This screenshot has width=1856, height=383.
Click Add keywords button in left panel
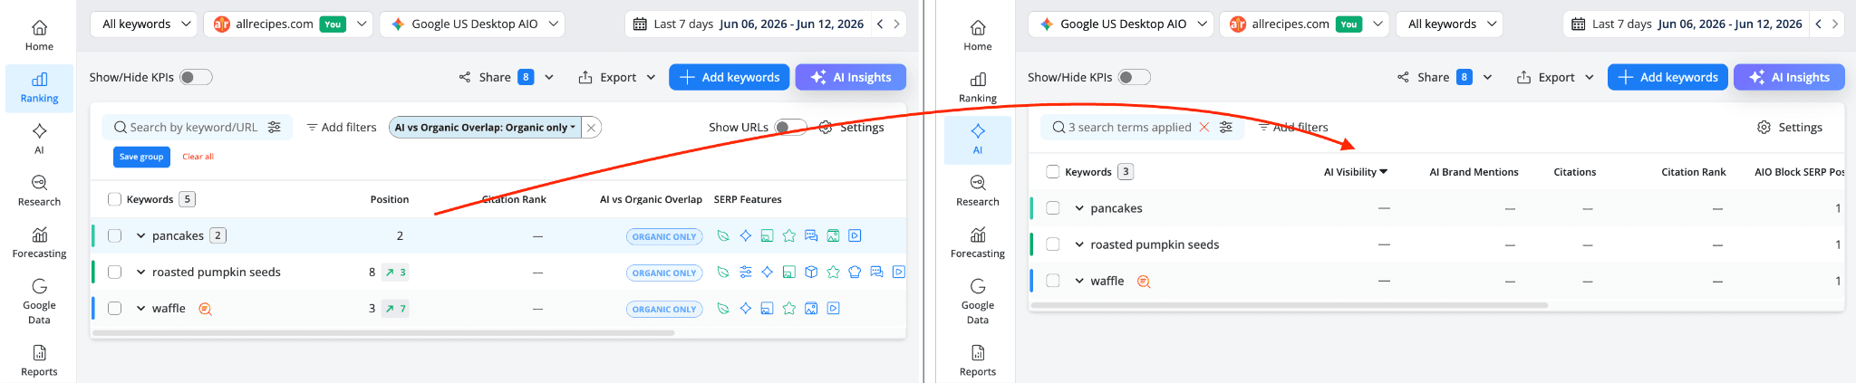(730, 77)
